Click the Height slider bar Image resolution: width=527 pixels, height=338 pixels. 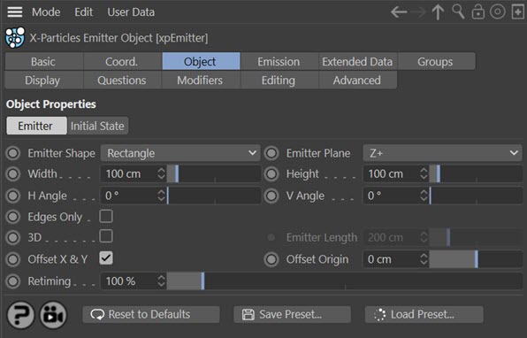click(476, 174)
